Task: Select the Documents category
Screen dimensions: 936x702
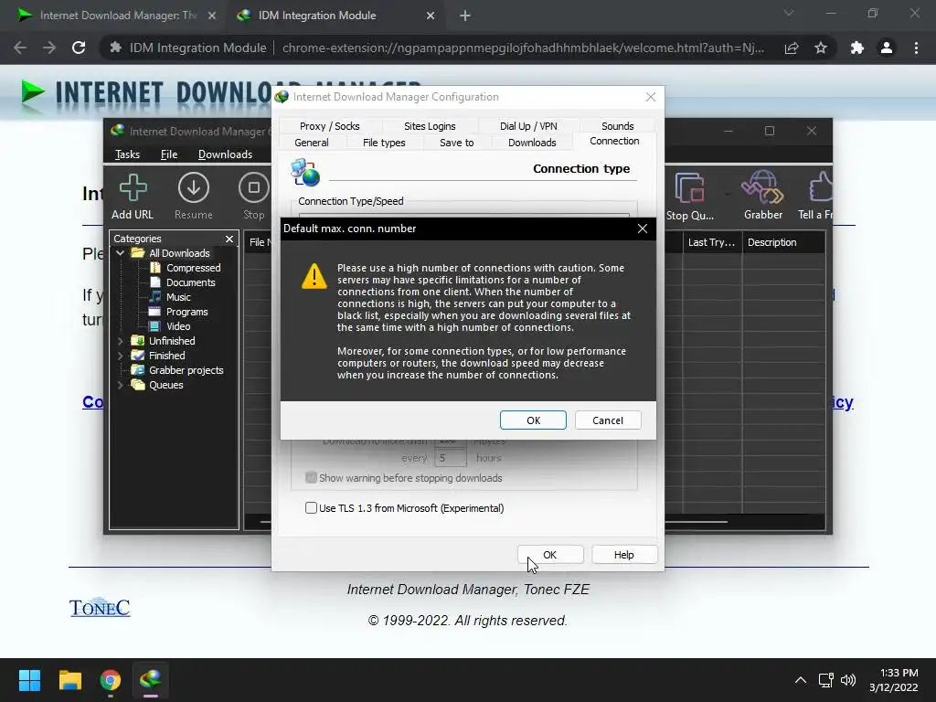Action: [190, 282]
